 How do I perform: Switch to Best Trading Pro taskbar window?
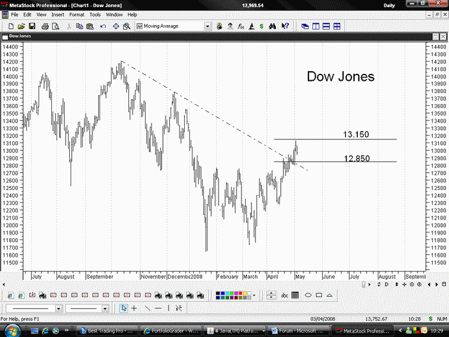(x=107, y=331)
